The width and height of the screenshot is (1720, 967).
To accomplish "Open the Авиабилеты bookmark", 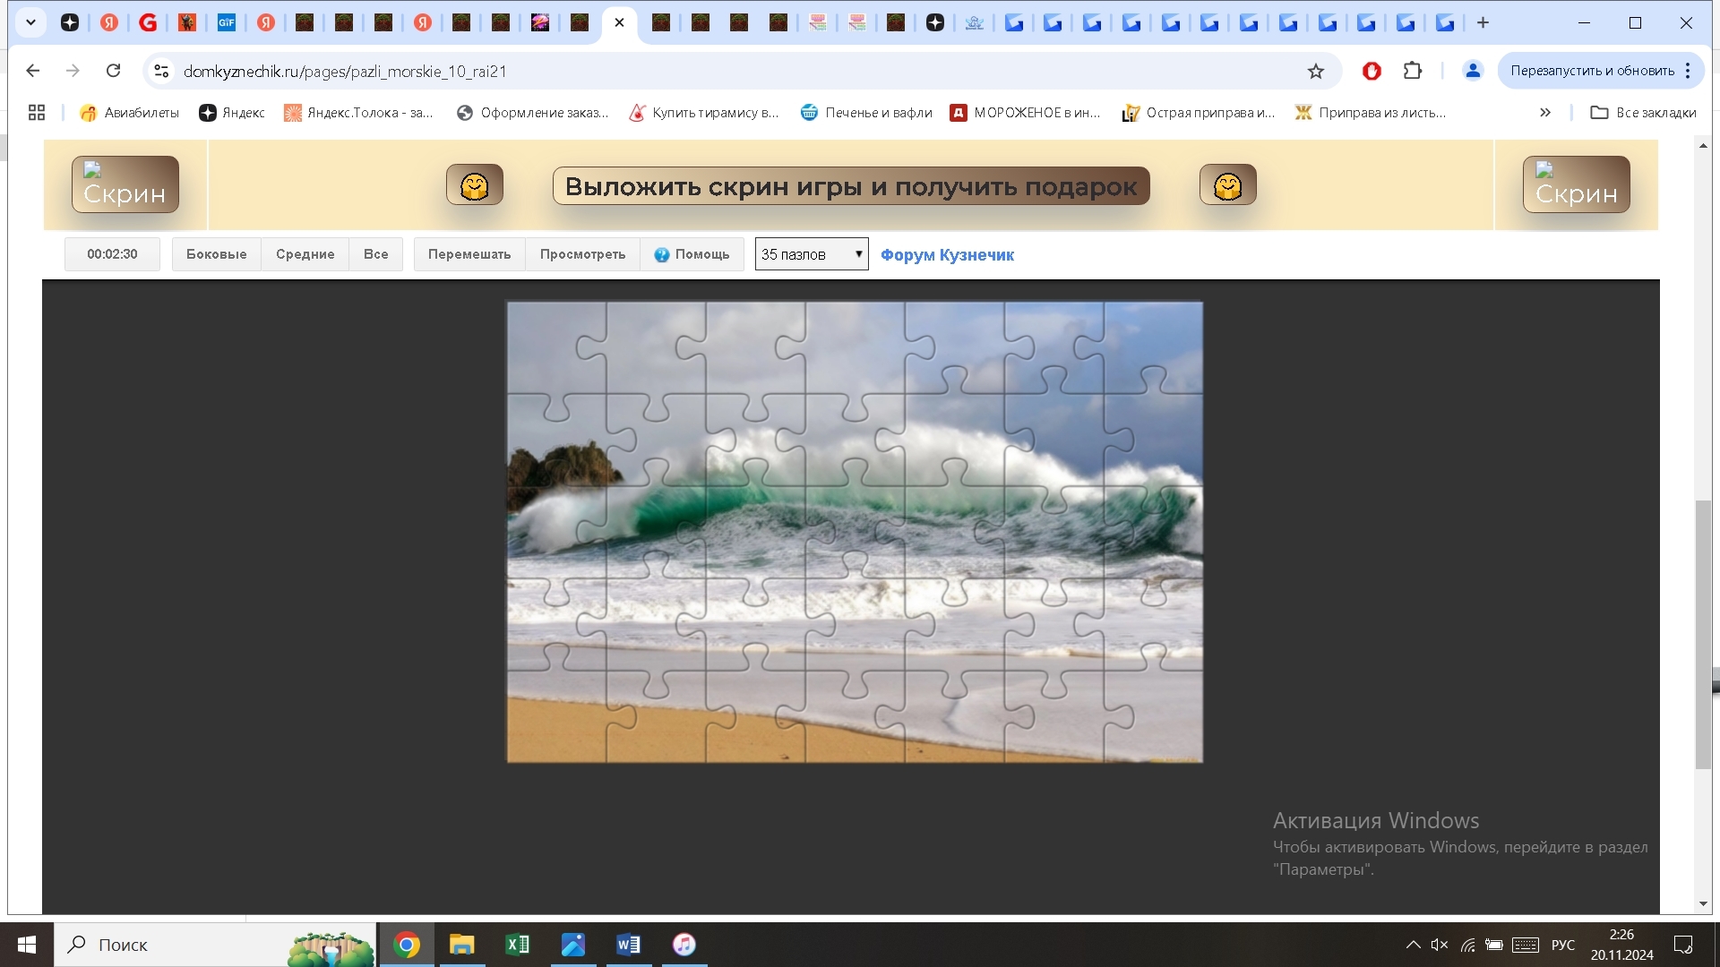I will [130, 113].
